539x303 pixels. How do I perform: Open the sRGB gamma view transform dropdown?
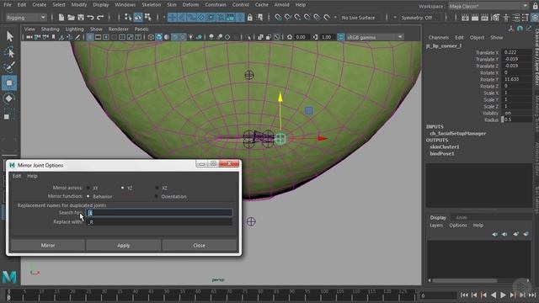click(x=375, y=37)
